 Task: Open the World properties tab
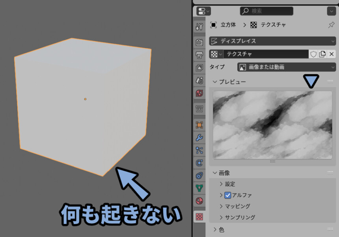coord(199,93)
